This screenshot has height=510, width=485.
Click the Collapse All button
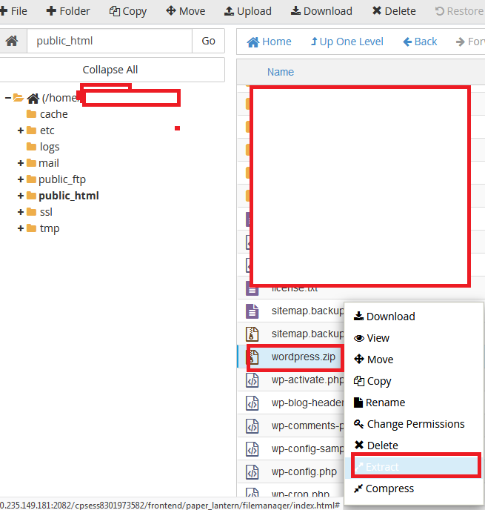pyautogui.click(x=110, y=70)
